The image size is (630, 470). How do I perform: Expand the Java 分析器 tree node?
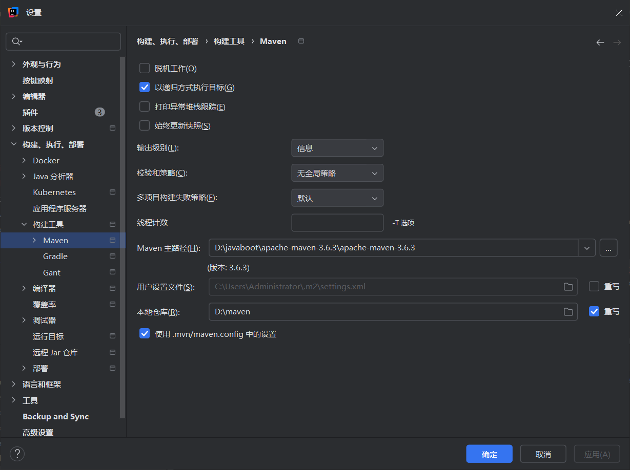pos(24,176)
